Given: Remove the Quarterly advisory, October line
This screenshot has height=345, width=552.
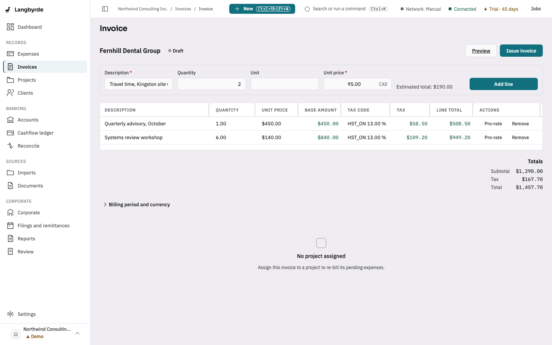Looking at the screenshot, I should [x=521, y=124].
